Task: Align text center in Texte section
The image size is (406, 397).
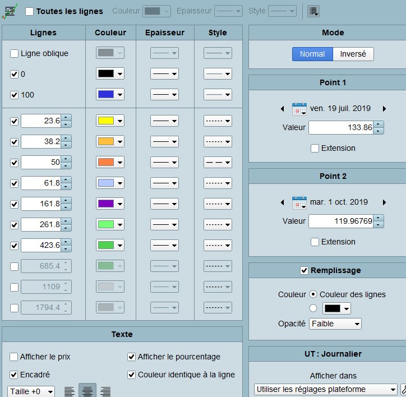Action: tap(87, 391)
